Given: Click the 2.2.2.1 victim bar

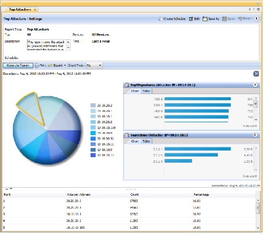Looking at the screenshot, I should (198, 149).
